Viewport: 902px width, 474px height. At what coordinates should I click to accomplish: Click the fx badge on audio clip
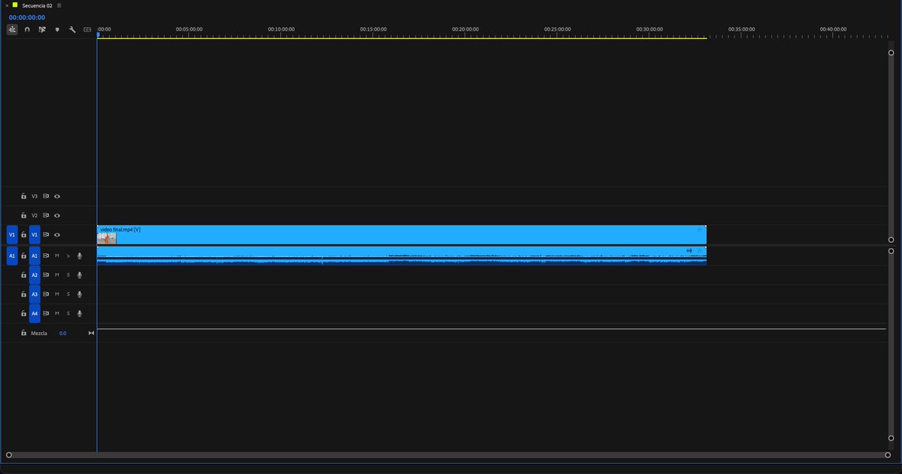(699, 250)
